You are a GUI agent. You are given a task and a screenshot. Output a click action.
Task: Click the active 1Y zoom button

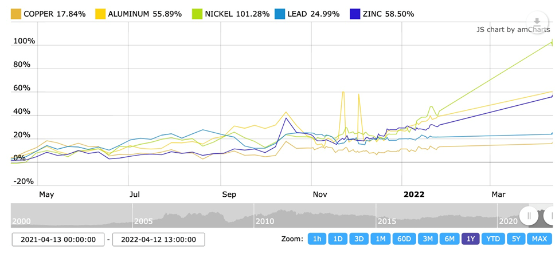[x=470, y=239]
